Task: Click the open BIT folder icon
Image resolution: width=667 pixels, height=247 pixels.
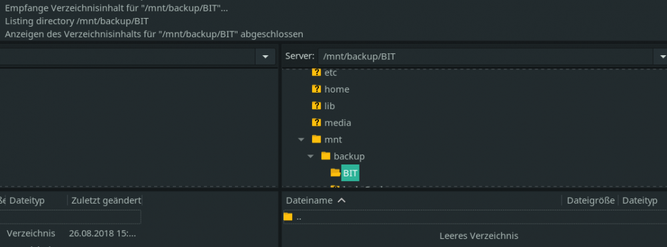Action: pyautogui.click(x=336, y=172)
